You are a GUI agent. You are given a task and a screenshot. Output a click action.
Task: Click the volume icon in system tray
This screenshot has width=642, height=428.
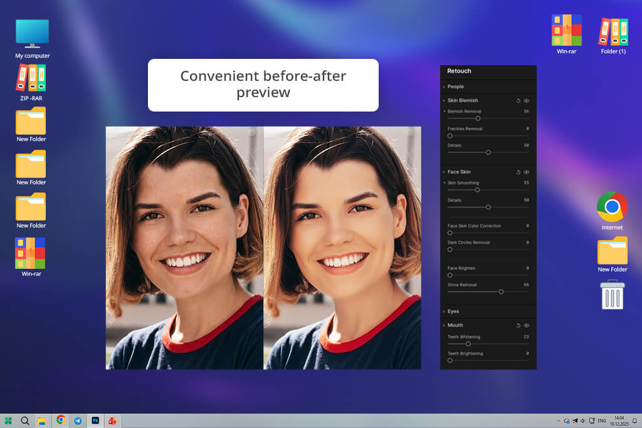[x=582, y=420]
